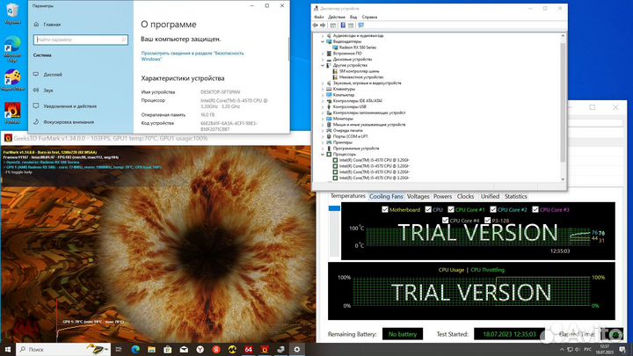Switch to the Cooling Fans tab
The image size is (633, 356).
point(386,197)
